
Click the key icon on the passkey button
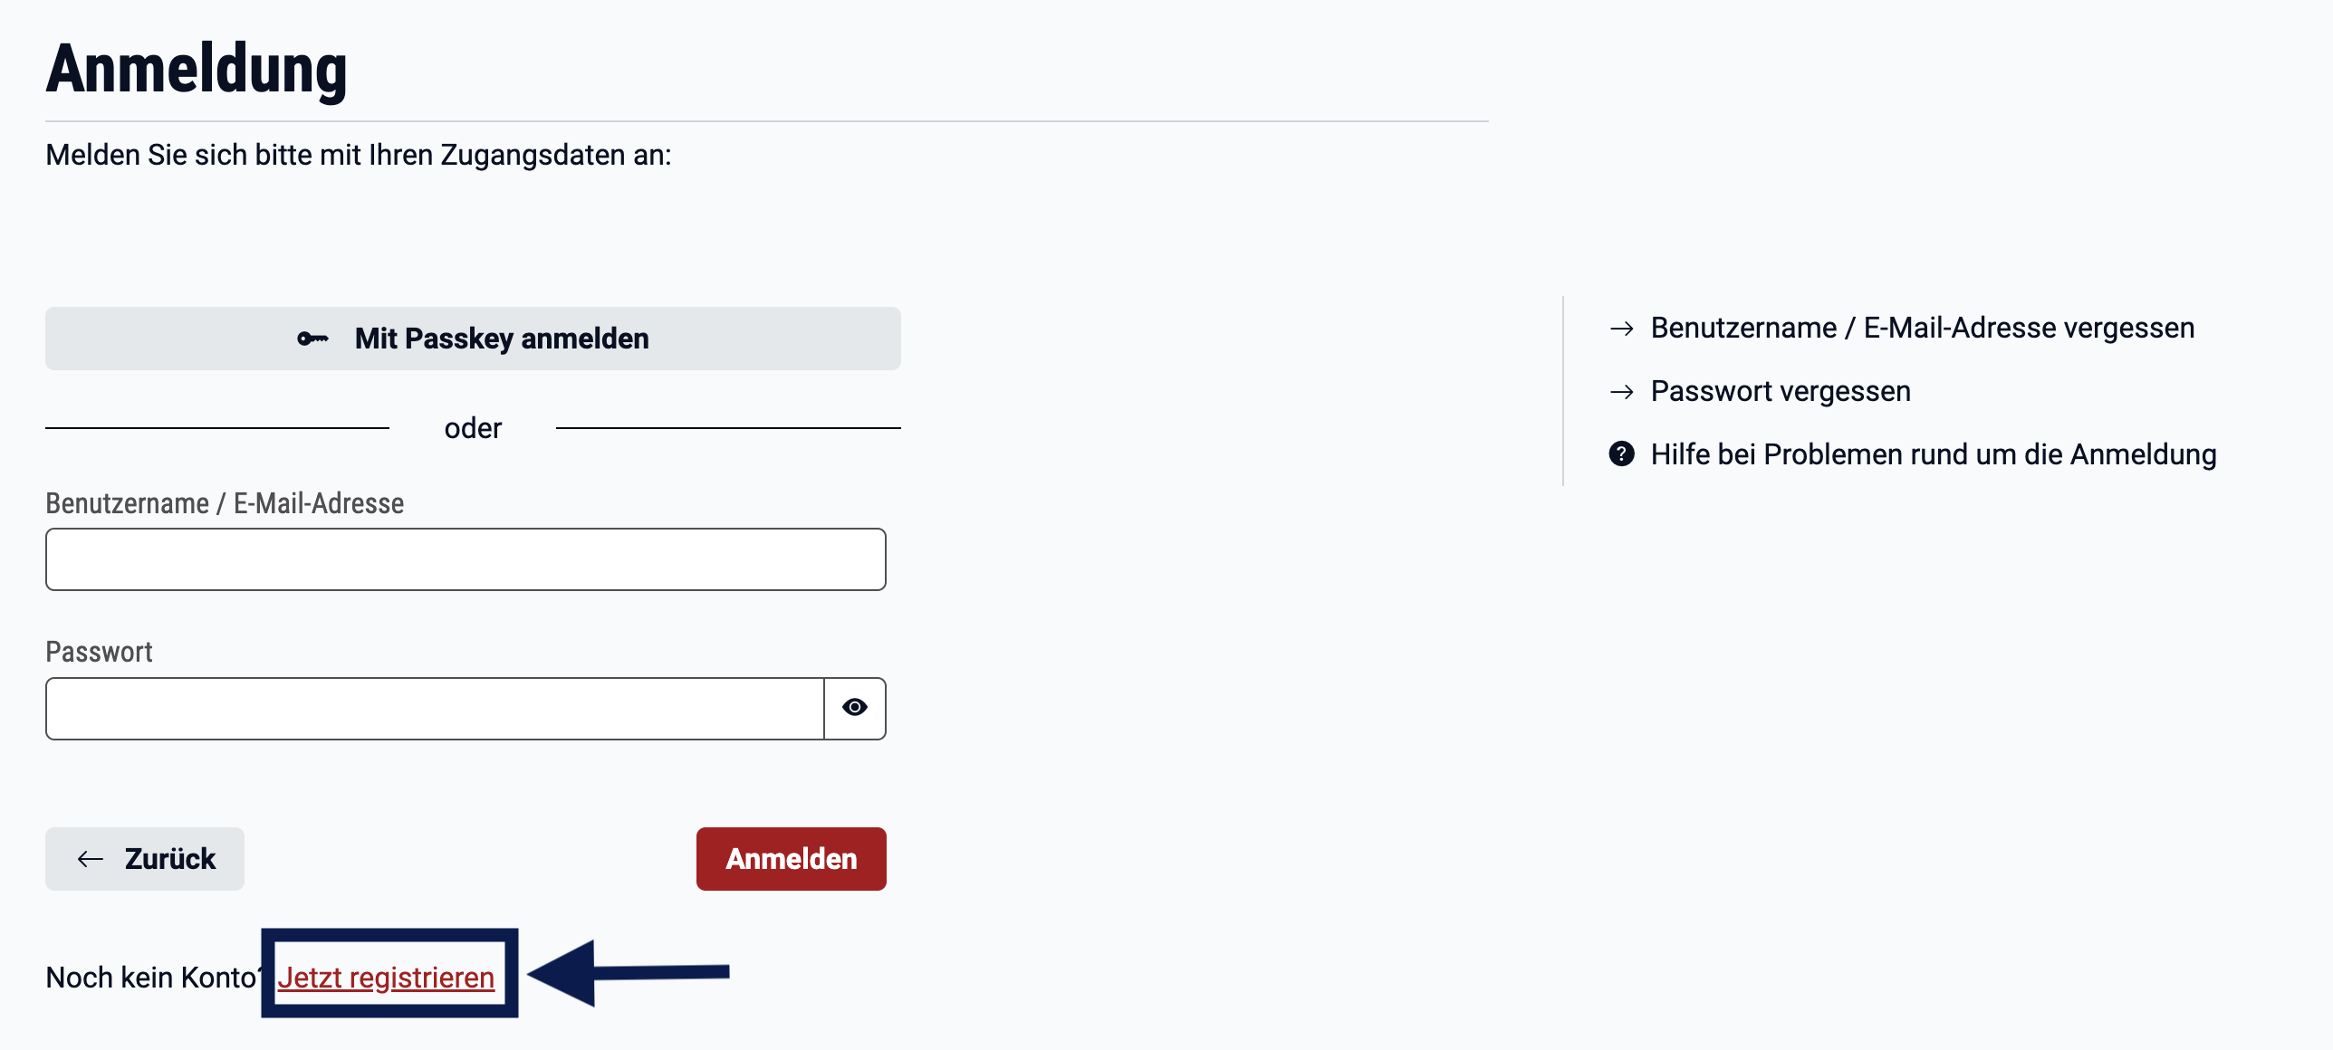312,339
